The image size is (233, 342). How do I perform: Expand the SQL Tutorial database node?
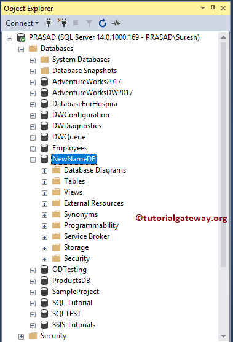[33, 303]
